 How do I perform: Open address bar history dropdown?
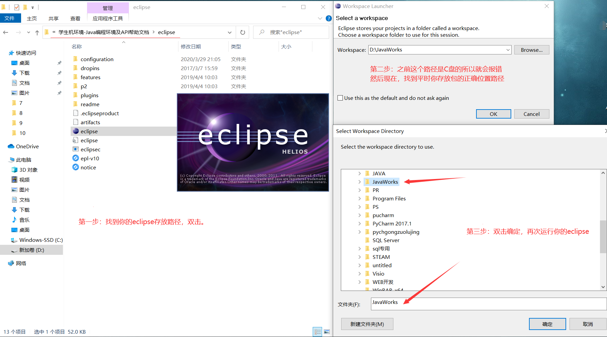[230, 32]
